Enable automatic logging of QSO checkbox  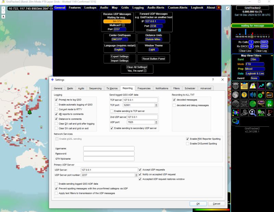[x=56, y=104]
